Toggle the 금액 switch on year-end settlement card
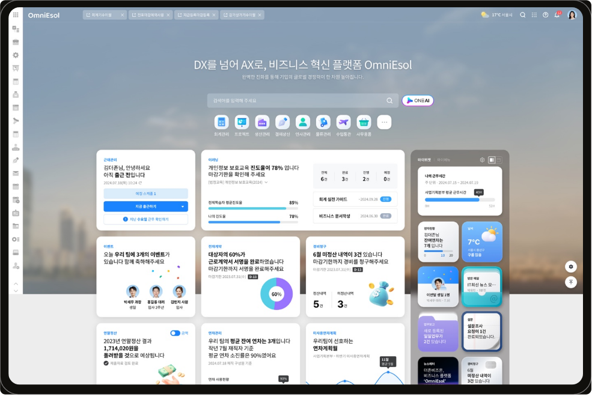The width and height of the screenshot is (592, 403). (x=175, y=333)
